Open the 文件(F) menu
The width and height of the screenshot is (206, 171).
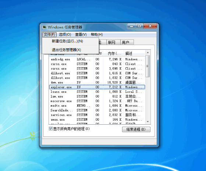[x=49, y=35]
